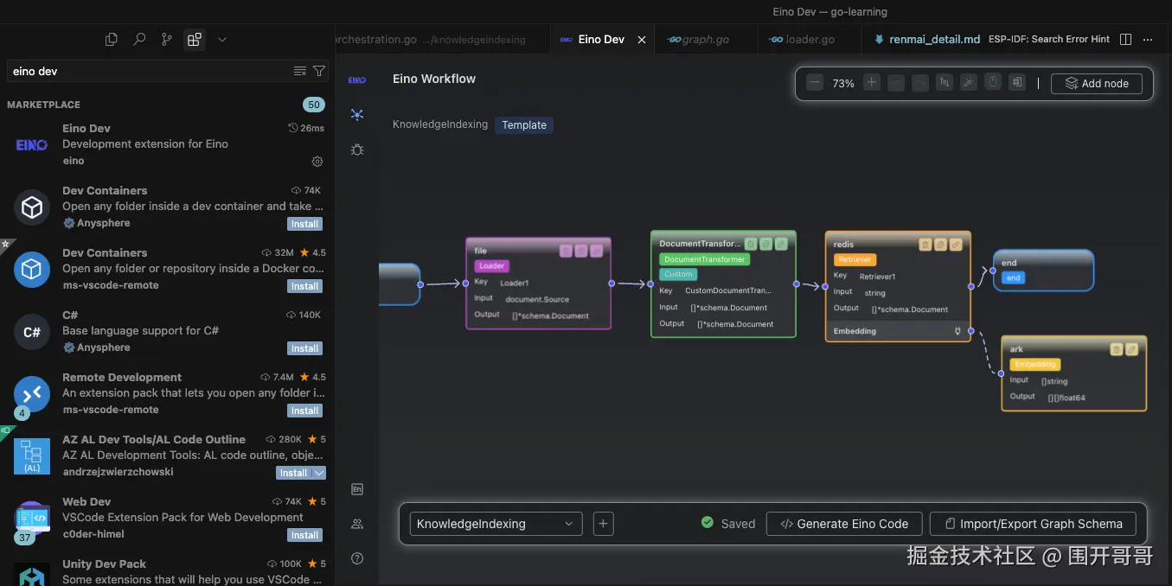Viewport: 1172px width, 586px height.
Task: Delete the file Loader node
Action: 566,251
